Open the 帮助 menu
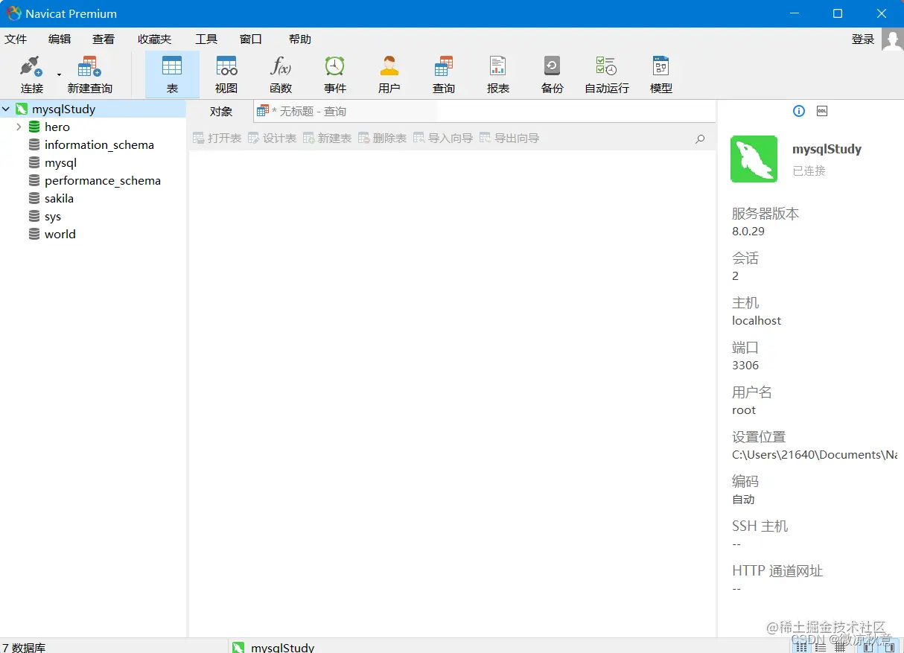904x653 pixels. click(x=300, y=39)
